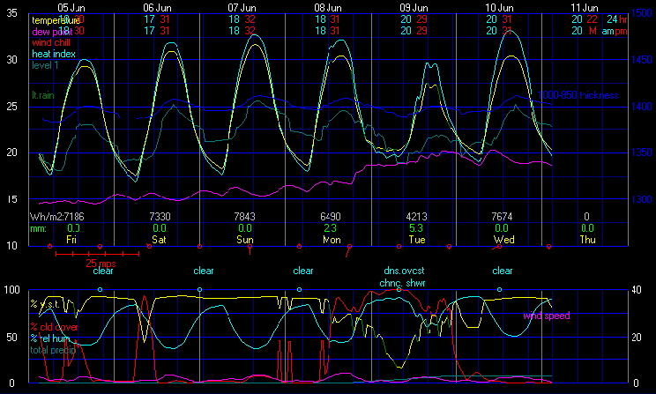Screen dimensions: 656x394
Task: Select the "Sat" weekday label
Action: click(159, 239)
